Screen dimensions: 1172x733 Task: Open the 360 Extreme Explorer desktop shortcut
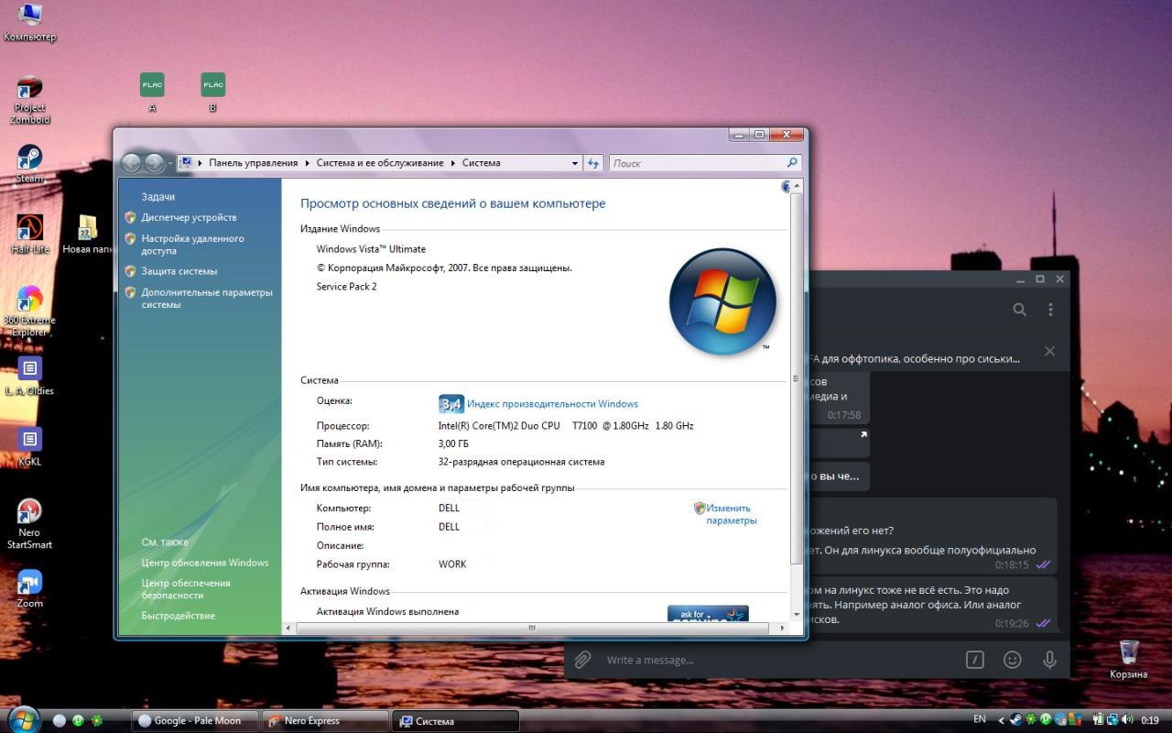[x=29, y=311]
